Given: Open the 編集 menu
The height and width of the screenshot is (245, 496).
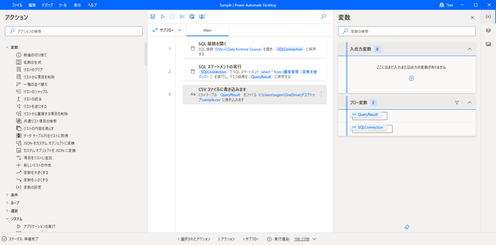Looking at the screenshot, I should click(x=32, y=5).
